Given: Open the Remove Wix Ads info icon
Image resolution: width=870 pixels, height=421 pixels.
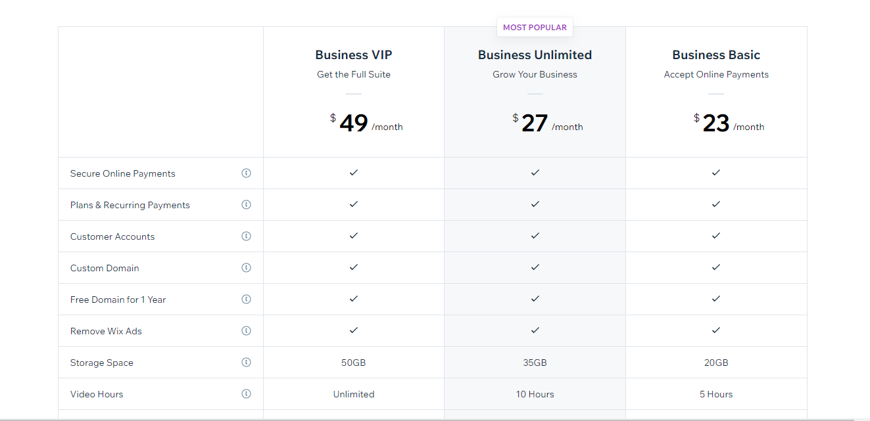Looking at the screenshot, I should click(x=246, y=331).
